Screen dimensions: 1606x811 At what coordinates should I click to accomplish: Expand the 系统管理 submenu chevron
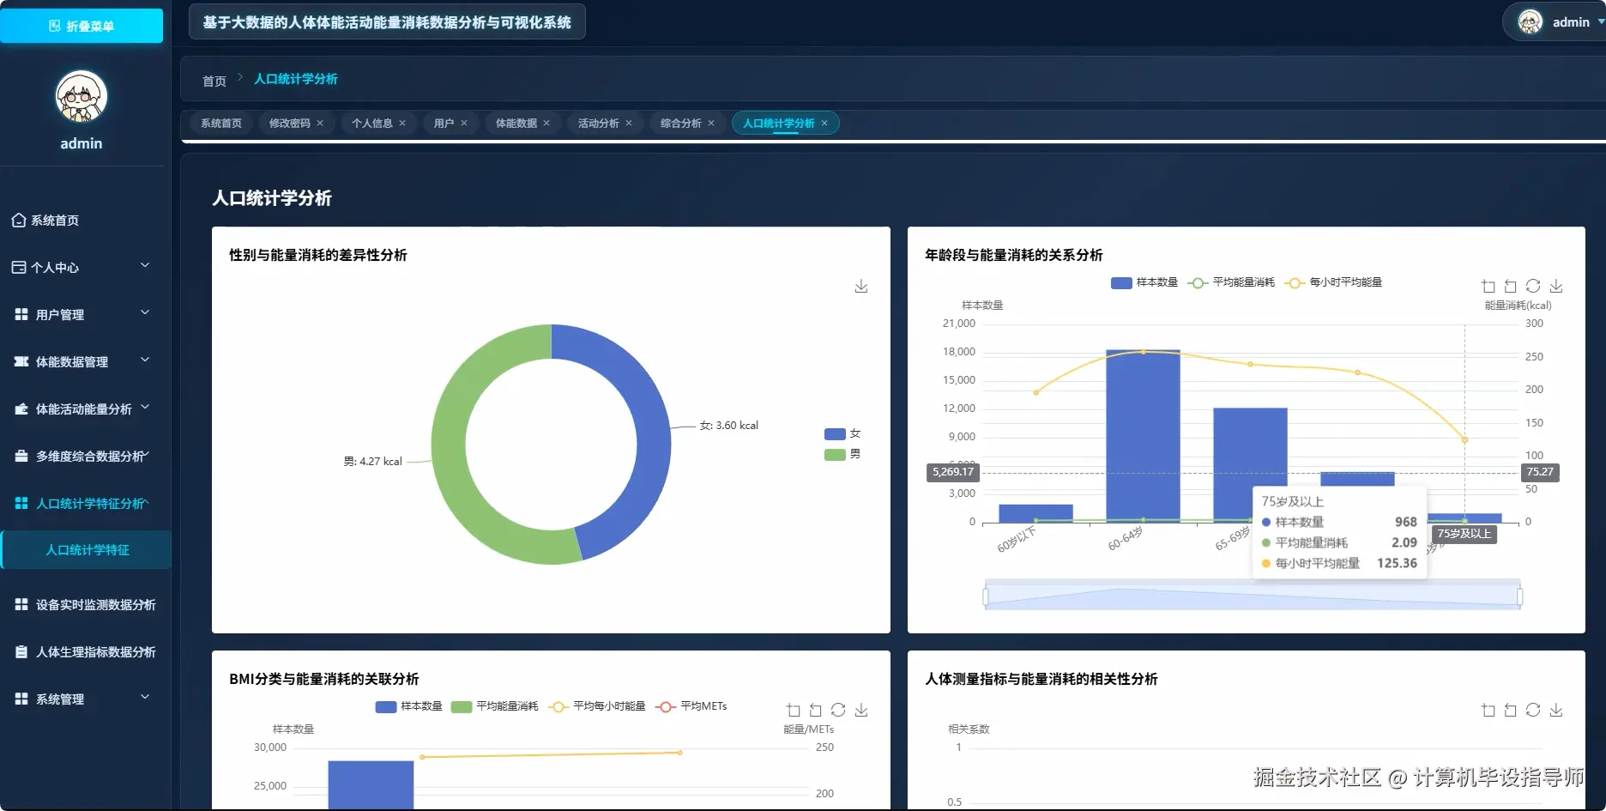(145, 698)
